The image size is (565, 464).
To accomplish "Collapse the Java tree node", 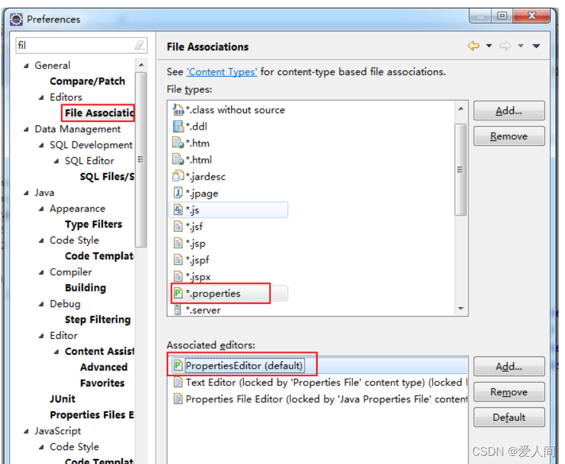I will click(26, 193).
